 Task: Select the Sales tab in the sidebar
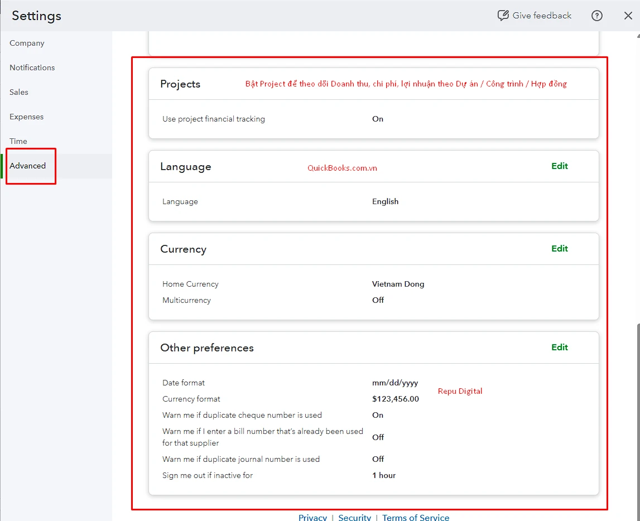click(18, 92)
